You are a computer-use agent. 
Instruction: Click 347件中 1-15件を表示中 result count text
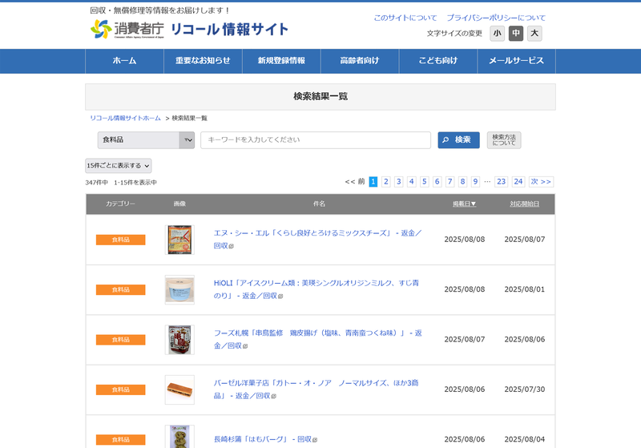pyautogui.click(x=121, y=183)
